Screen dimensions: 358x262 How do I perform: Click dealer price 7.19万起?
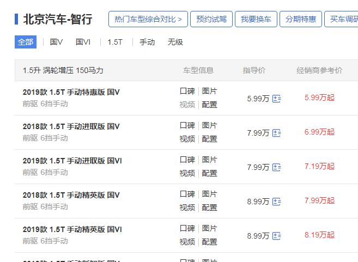pyautogui.click(x=319, y=166)
